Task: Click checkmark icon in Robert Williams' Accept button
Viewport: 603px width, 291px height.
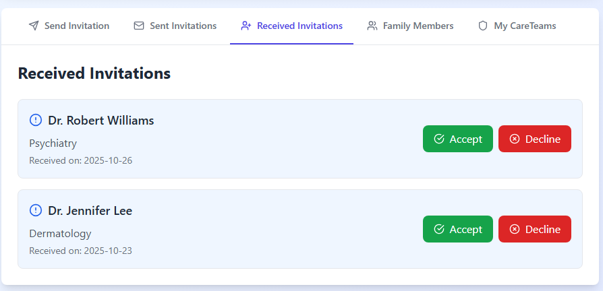Action: pyautogui.click(x=439, y=139)
